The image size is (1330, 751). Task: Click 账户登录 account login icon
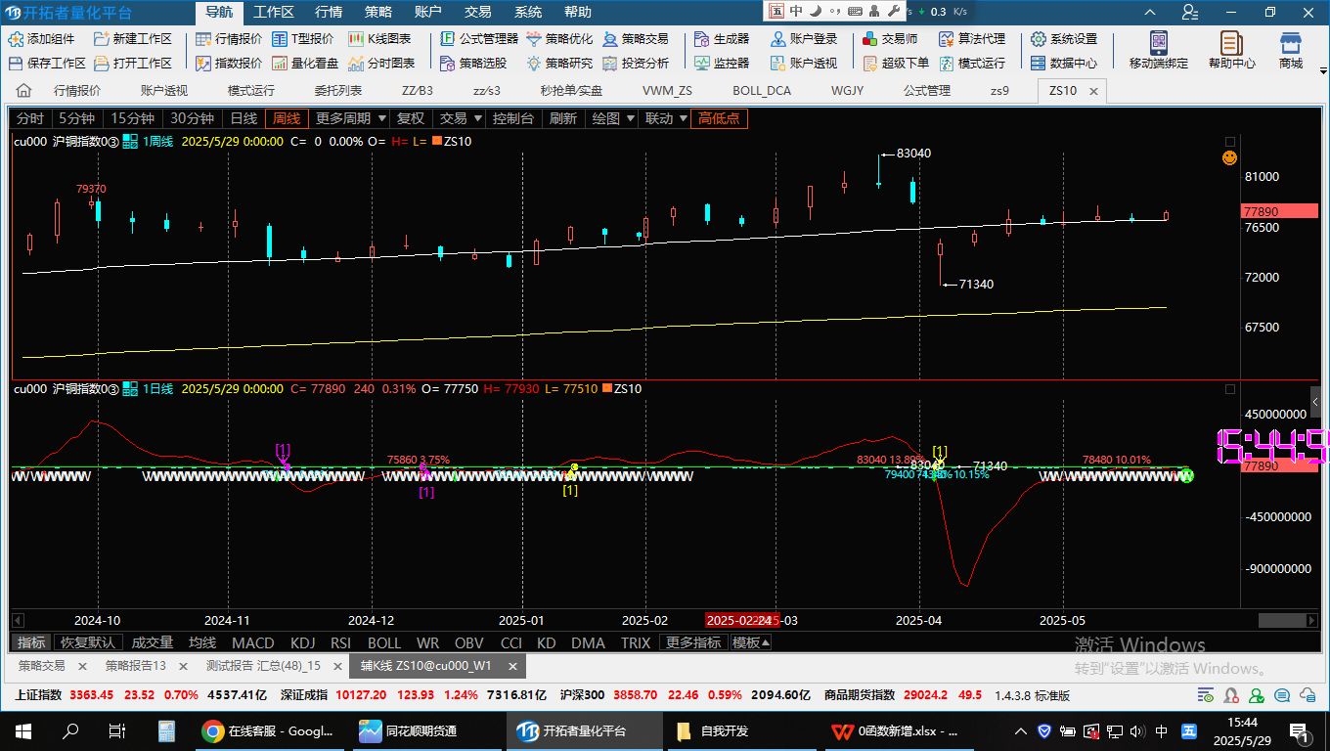click(x=778, y=39)
